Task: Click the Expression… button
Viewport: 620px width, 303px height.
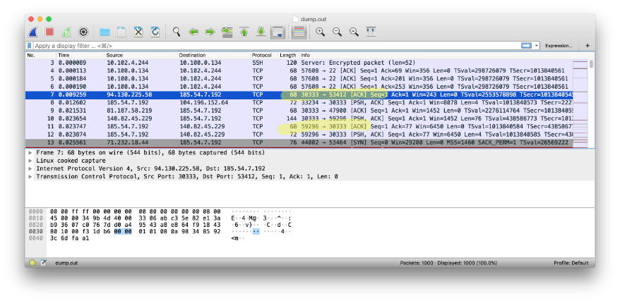Action: click(x=559, y=46)
